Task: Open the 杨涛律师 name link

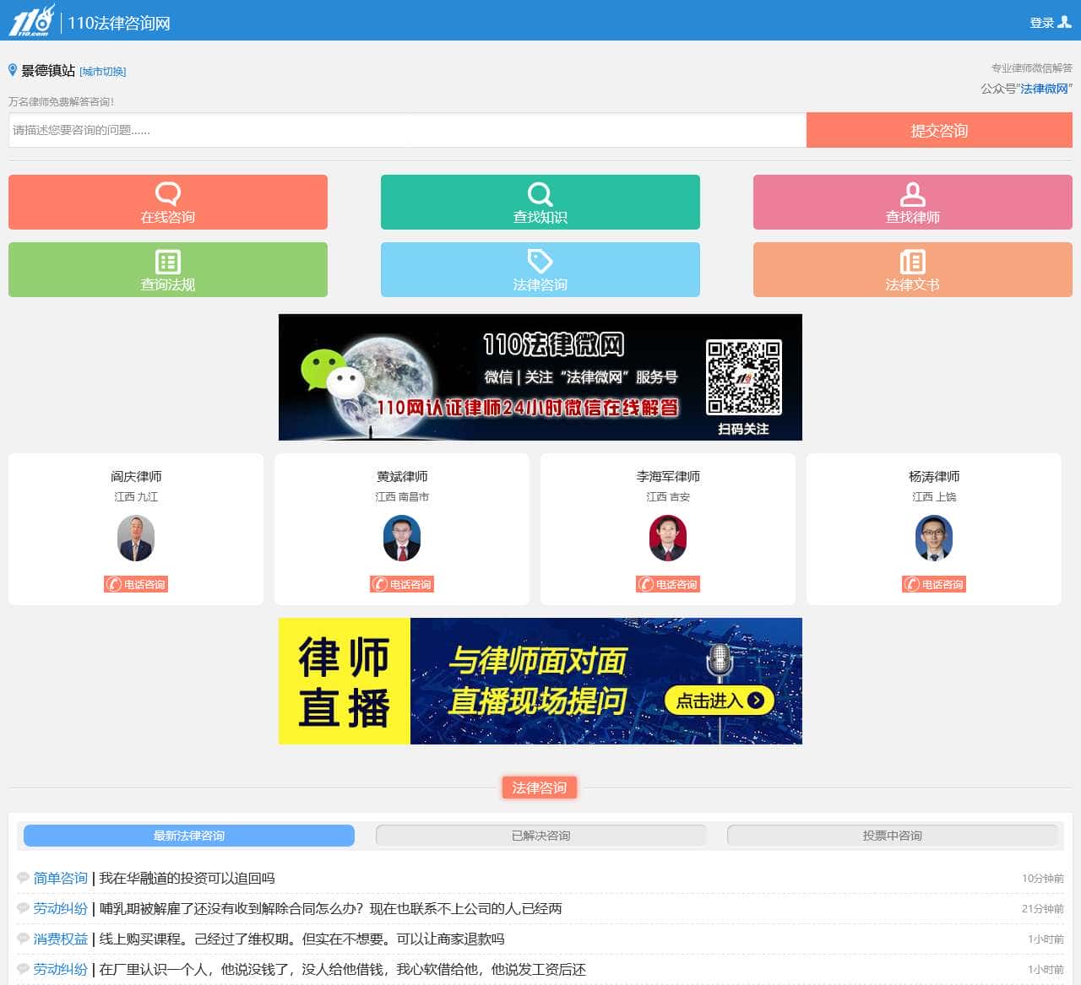Action: click(934, 476)
